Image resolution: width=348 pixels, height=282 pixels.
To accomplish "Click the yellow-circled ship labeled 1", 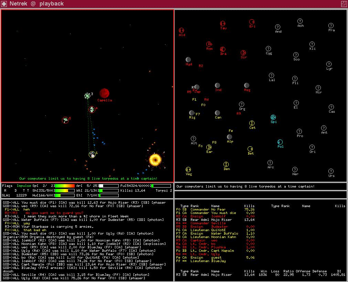I will [92, 155].
